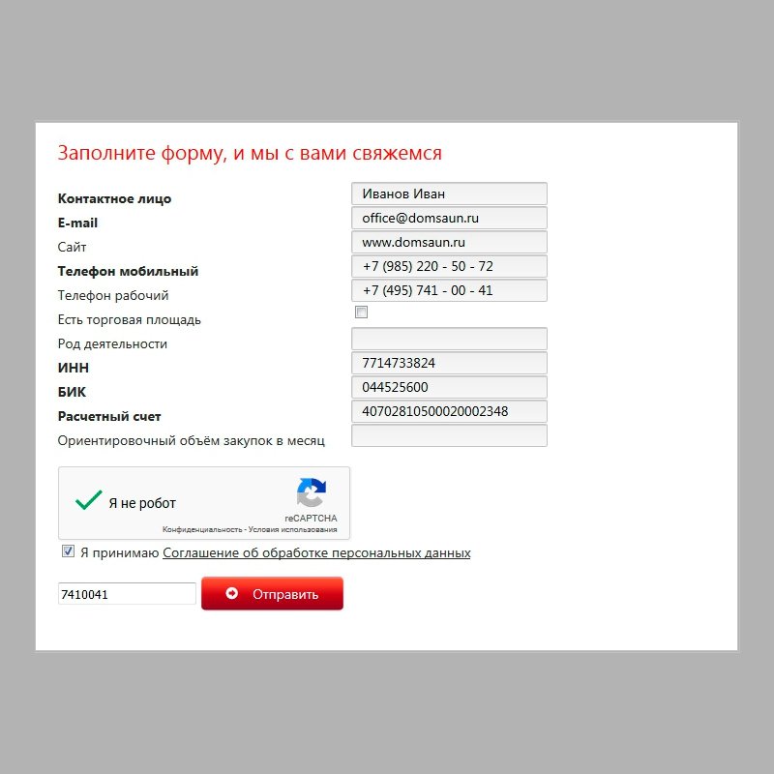
Task: Select the Сайт field www.domsaun.ru
Action: (449, 242)
